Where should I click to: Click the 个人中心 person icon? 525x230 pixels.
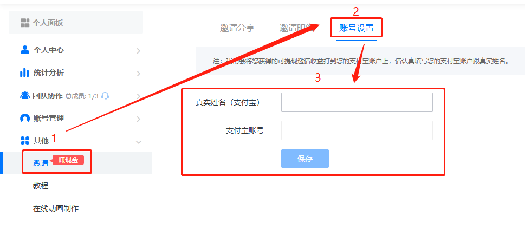pos(25,50)
